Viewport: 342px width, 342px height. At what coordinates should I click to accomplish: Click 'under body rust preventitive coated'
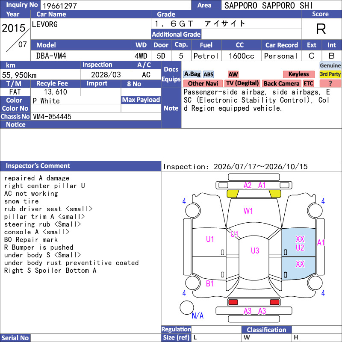click(71, 262)
